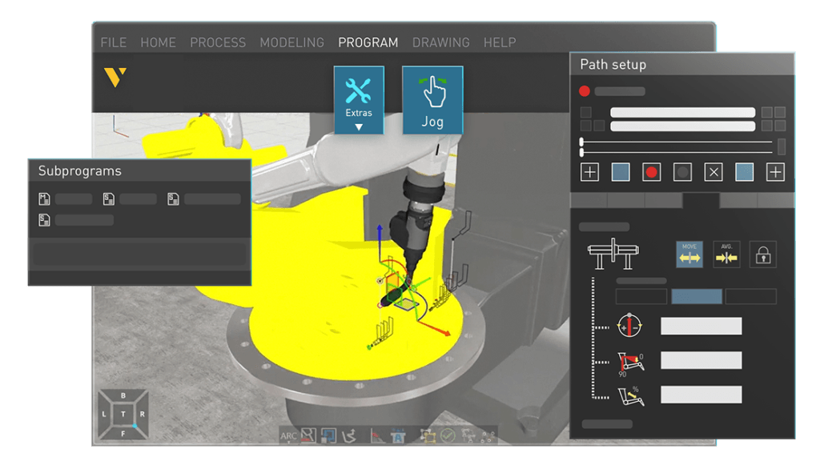This screenshot has width=820, height=469.
Task: Switch to the PROCESS tab
Action: pos(218,42)
